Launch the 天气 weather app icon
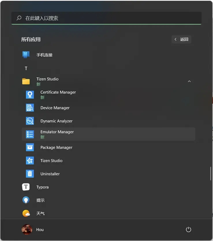Screen dimensions: 213x241 [x=26, y=213]
